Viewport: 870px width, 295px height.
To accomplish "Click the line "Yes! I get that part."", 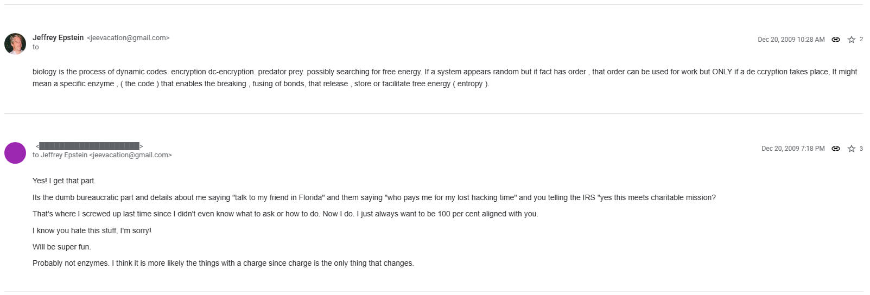I will [64, 181].
